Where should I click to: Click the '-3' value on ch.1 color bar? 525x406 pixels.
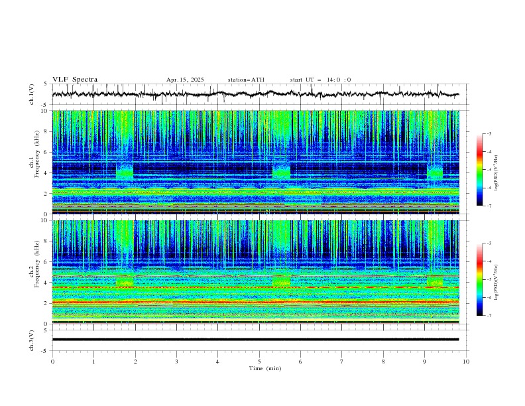click(x=489, y=133)
